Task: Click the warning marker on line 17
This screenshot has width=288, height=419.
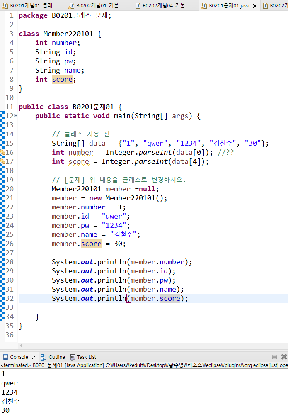Action: (x=2, y=161)
